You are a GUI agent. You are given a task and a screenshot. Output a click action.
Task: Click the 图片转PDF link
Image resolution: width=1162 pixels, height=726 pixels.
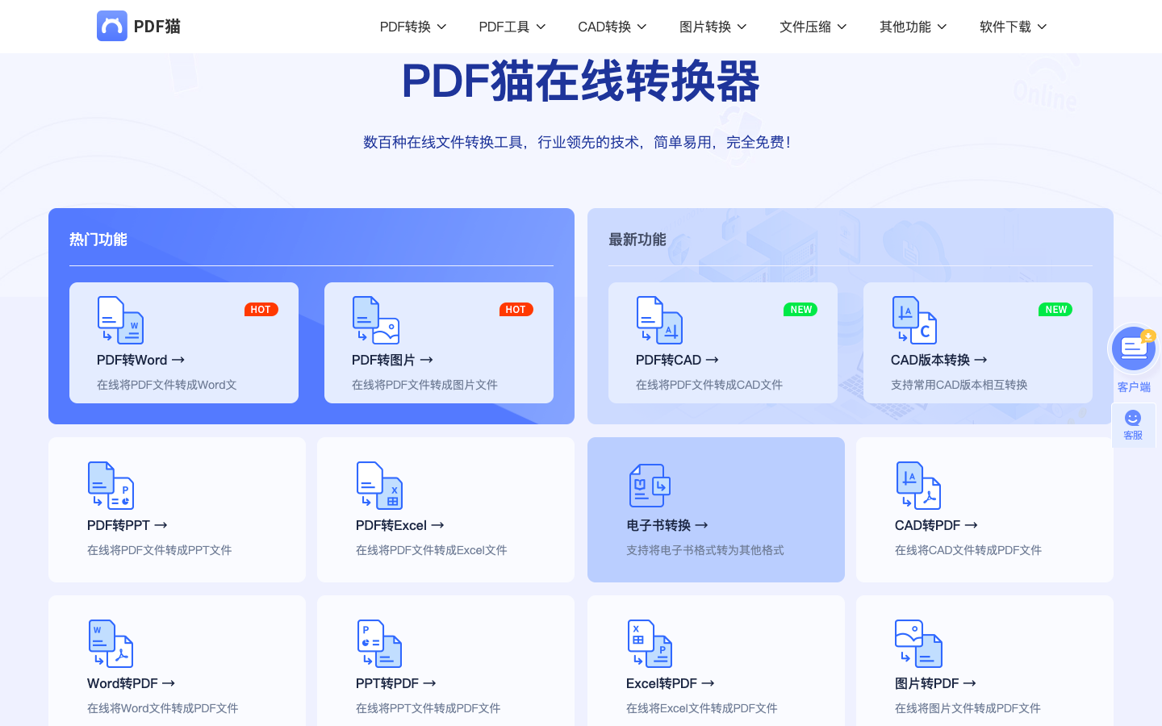coord(934,682)
